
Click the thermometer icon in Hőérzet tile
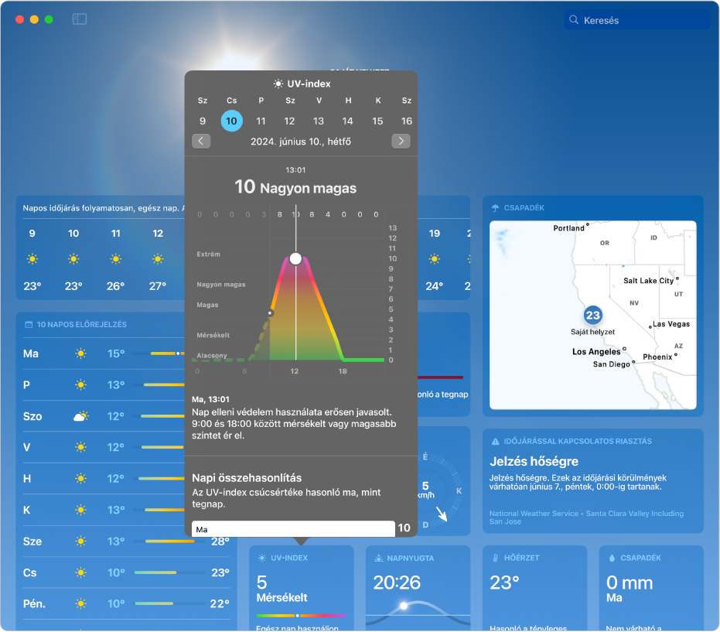click(496, 559)
